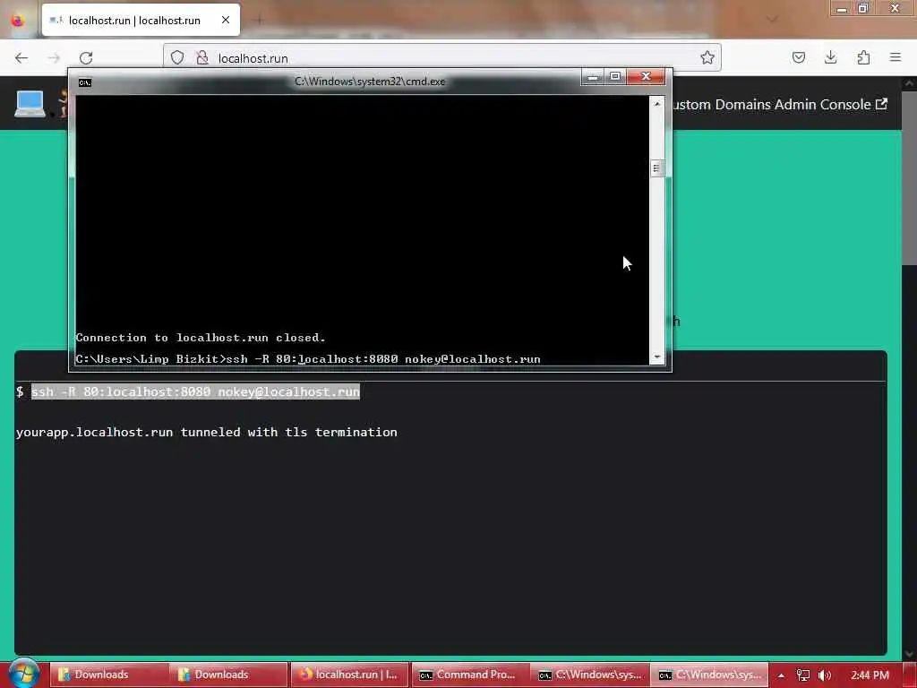Switch to active C:\Windows\sys taskbar item
The width and height of the screenshot is (917, 688).
(x=709, y=675)
